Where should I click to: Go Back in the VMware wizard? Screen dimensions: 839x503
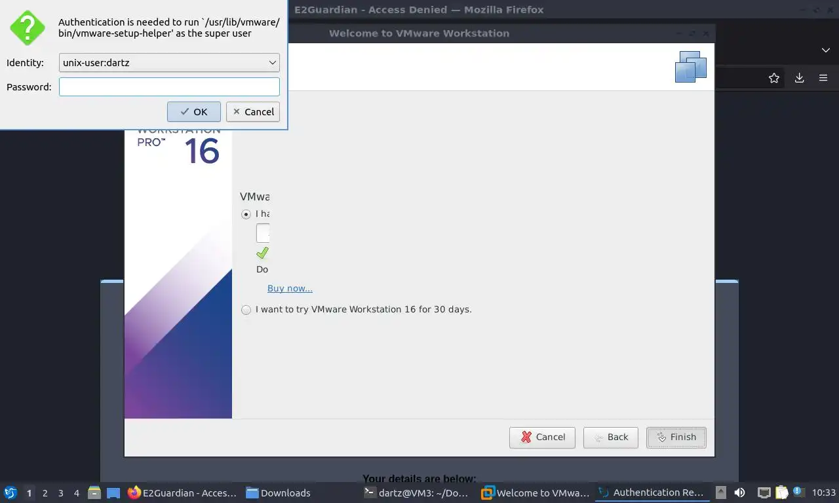(610, 437)
